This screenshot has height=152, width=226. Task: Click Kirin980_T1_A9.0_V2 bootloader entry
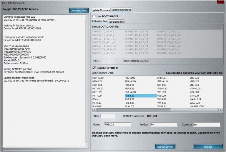click(x=169, y=53)
